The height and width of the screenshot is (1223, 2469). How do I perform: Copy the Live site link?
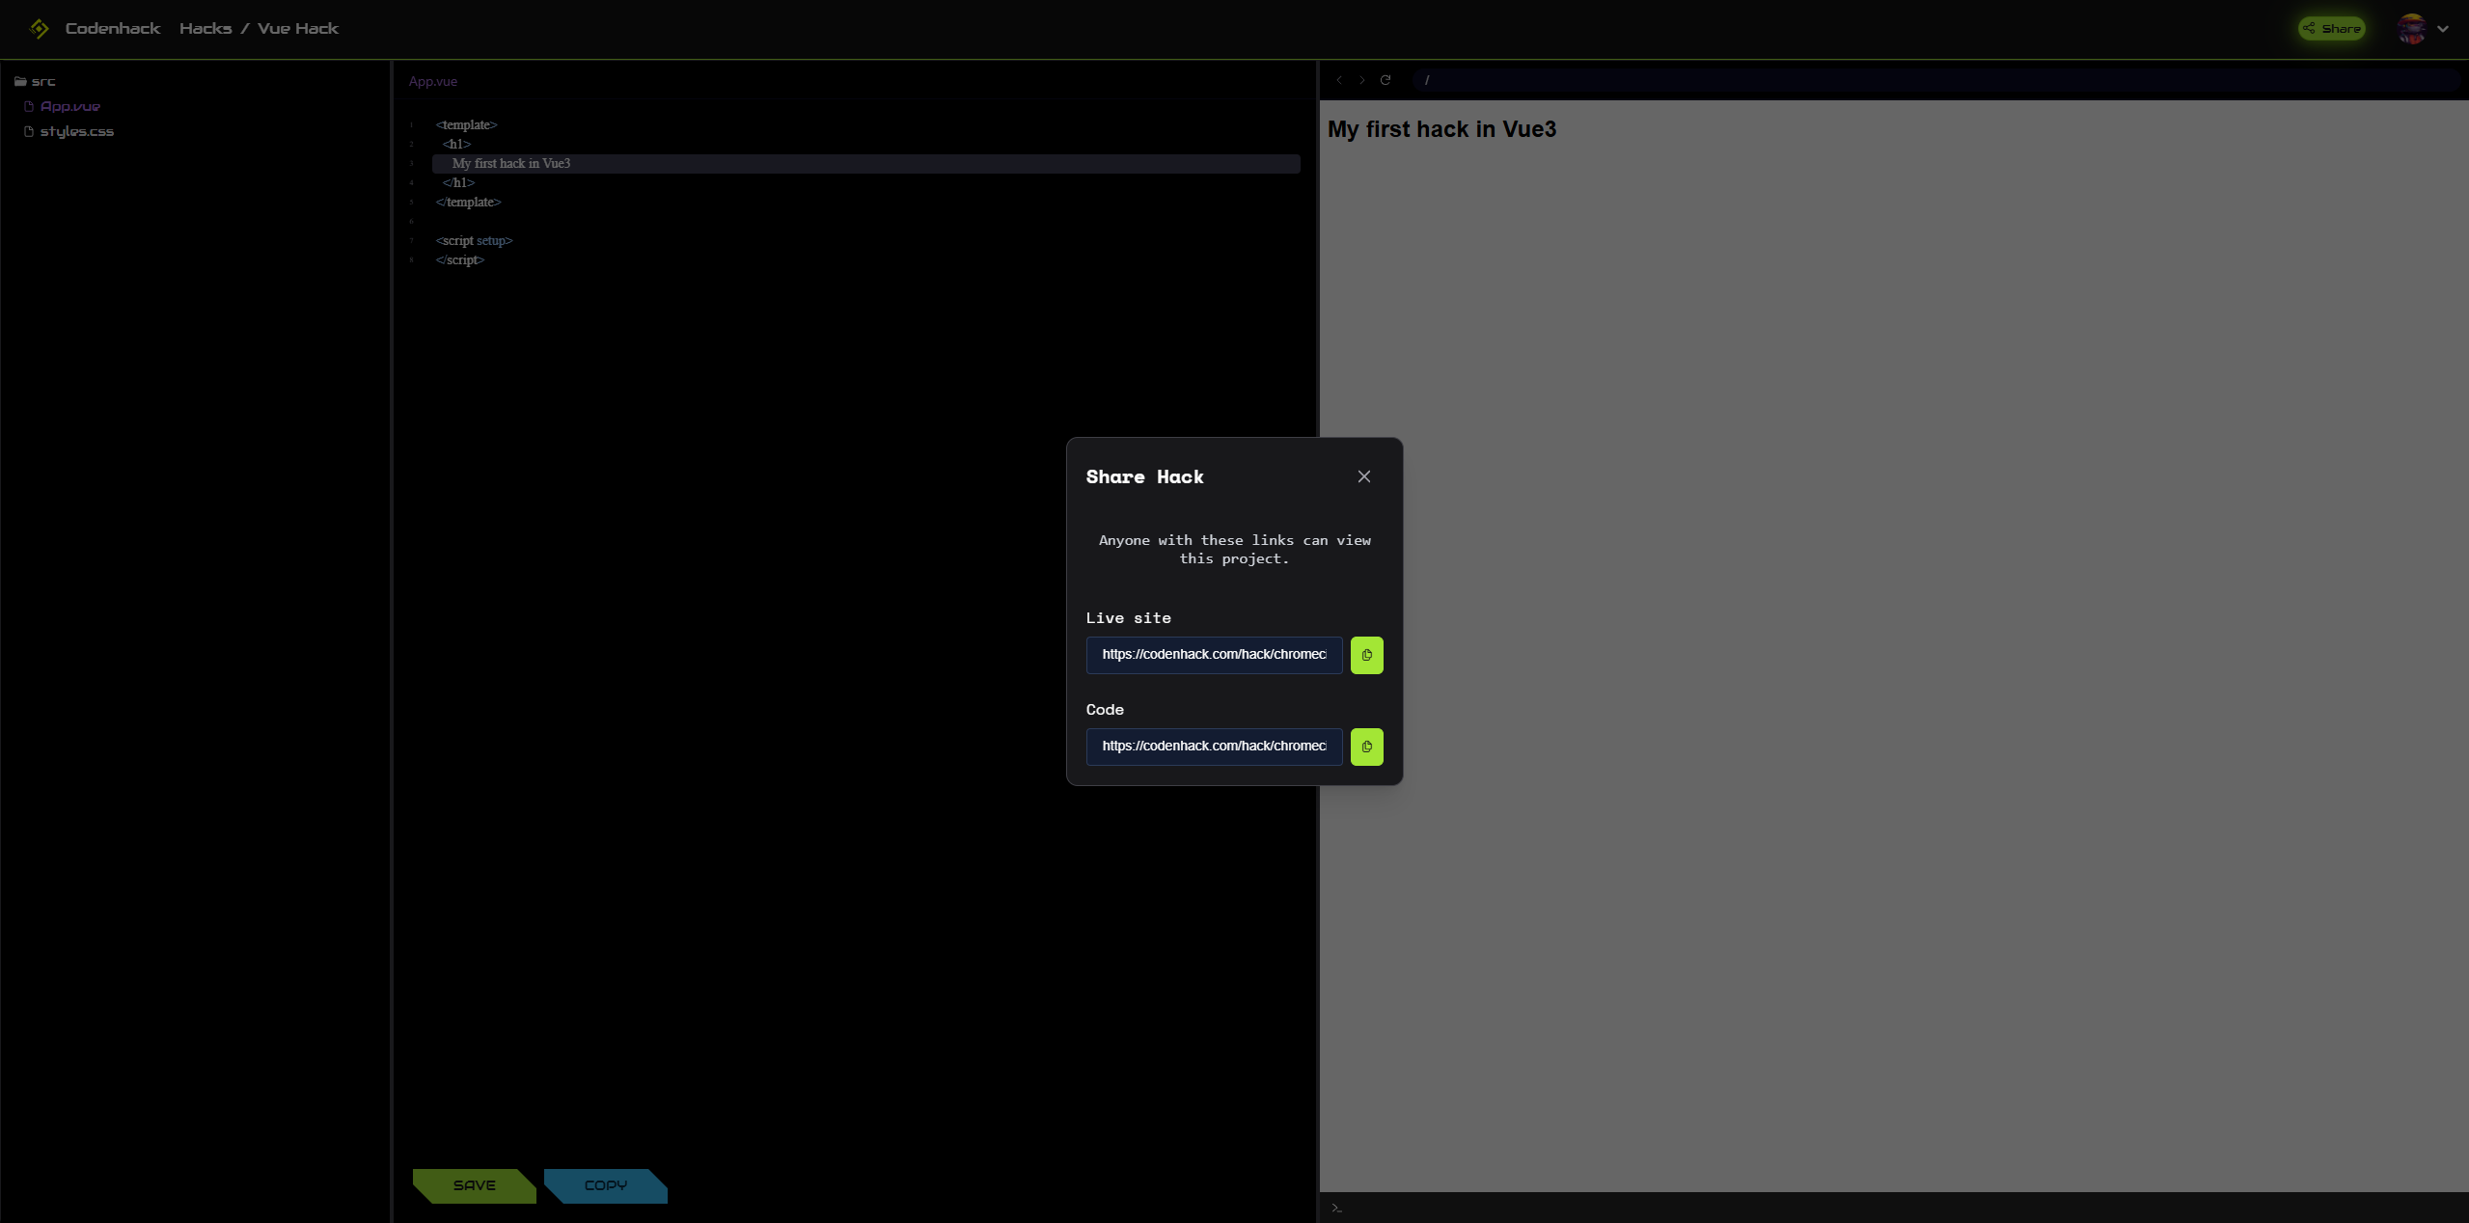point(1366,655)
